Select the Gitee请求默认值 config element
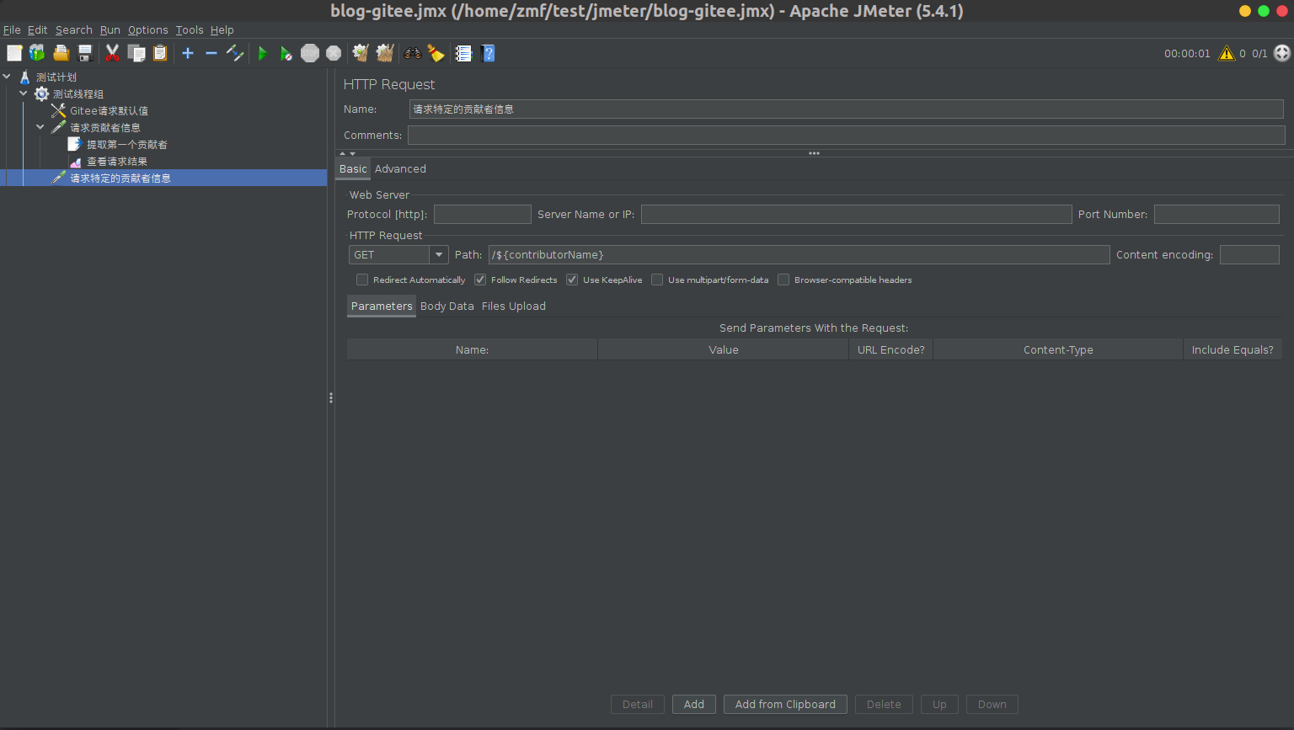Screen dimensions: 1294x730 click(109, 110)
